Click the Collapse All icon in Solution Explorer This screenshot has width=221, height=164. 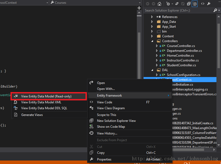[189, 4]
